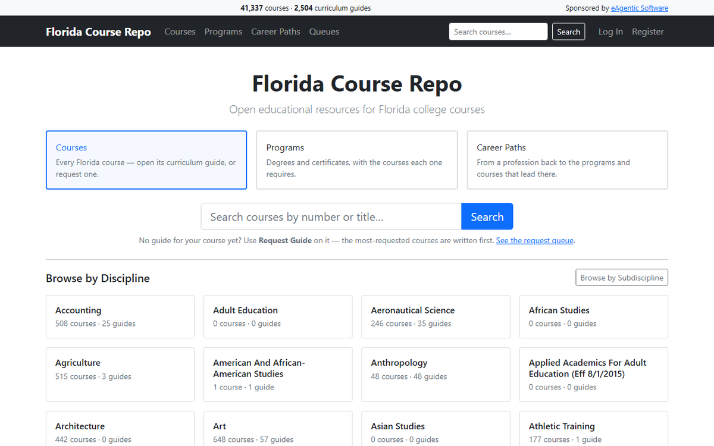
Task: Open the Florida Course Repo brand link
Action: (x=98, y=32)
